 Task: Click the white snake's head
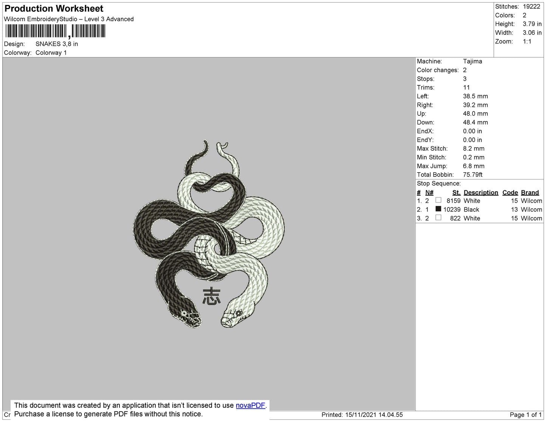[233, 314]
